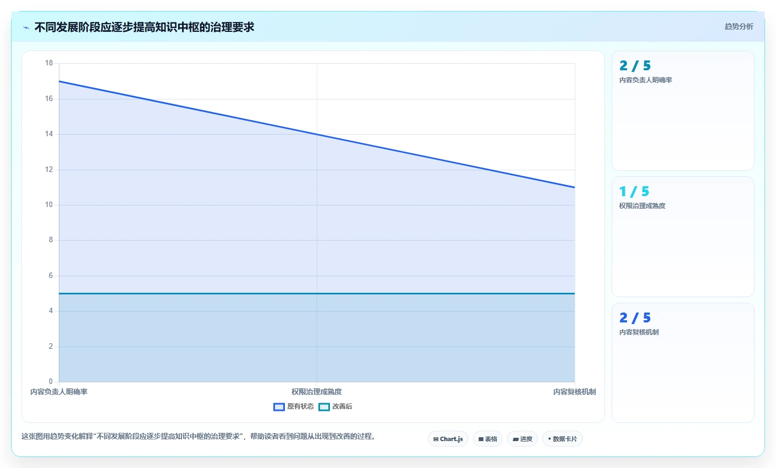
Task: Click the y-axis tick 14
Action: coord(49,134)
